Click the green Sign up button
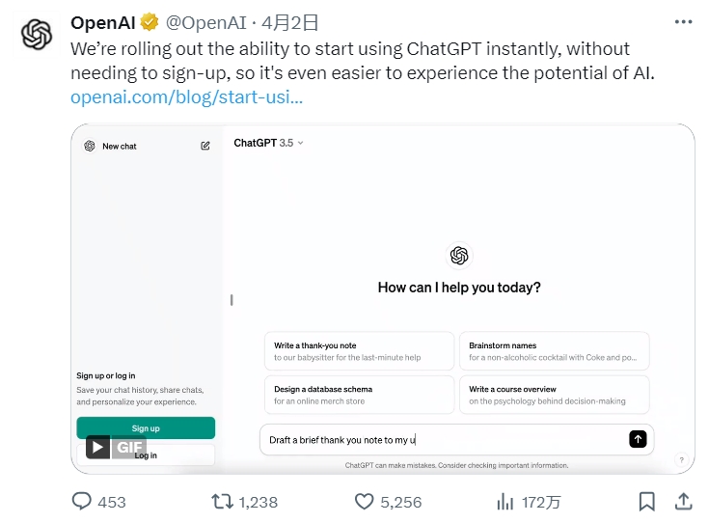 (146, 427)
